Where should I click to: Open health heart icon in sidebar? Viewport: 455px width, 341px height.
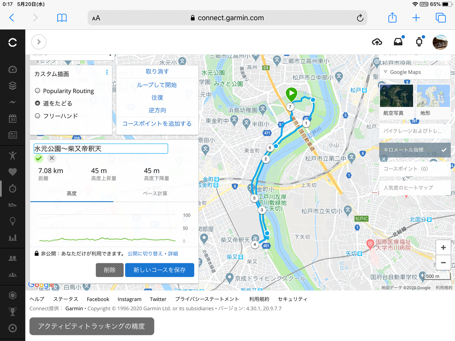tap(13, 172)
